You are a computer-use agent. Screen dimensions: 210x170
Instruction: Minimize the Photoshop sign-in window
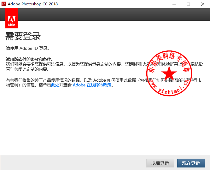point(174,4)
